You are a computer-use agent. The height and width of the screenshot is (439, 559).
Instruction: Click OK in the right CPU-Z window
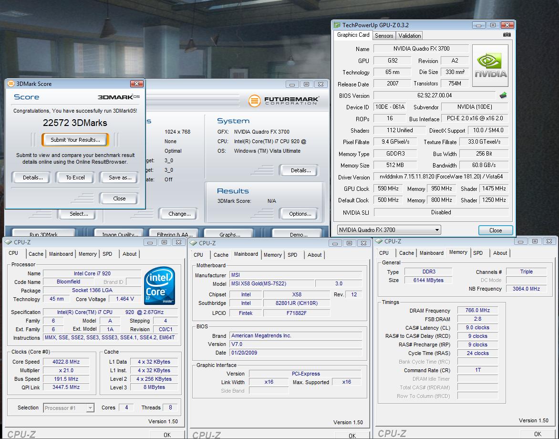537,434
